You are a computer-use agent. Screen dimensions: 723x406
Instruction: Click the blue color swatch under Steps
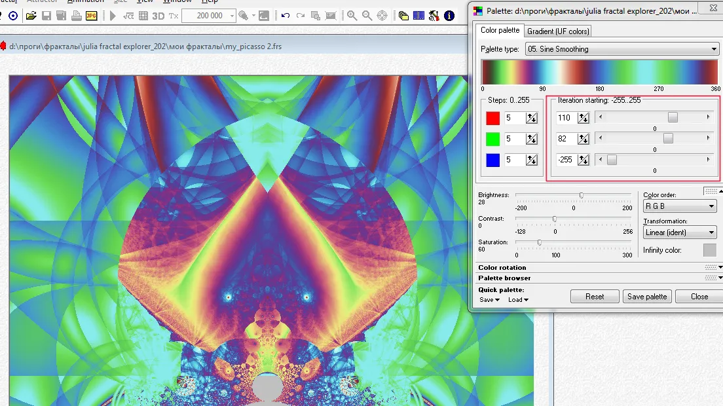click(x=493, y=160)
